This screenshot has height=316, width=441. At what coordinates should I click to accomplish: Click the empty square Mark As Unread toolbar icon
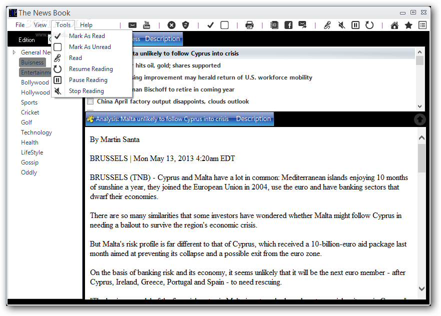point(224,25)
